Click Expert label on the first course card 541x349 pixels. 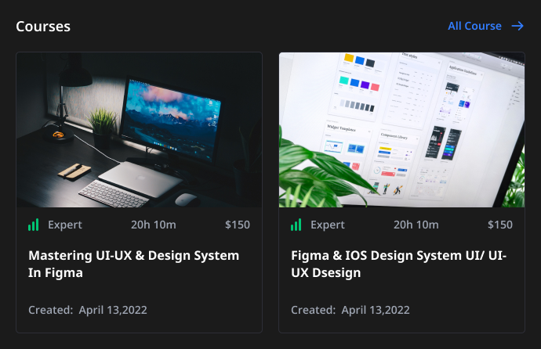pos(65,225)
